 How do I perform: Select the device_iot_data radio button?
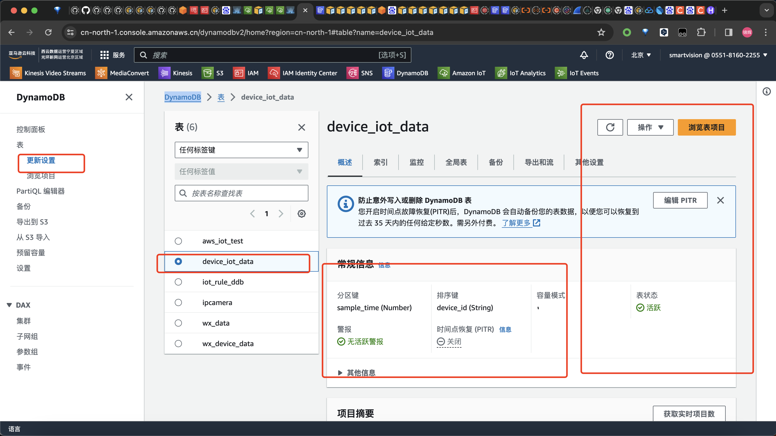(x=178, y=261)
